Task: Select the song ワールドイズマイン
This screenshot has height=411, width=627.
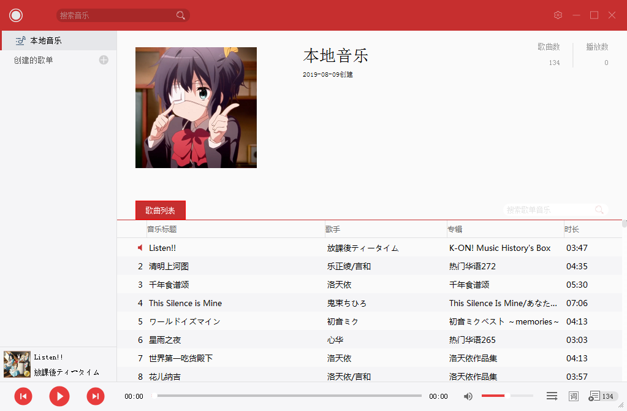Action: pyautogui.click(x=184, y=321)
